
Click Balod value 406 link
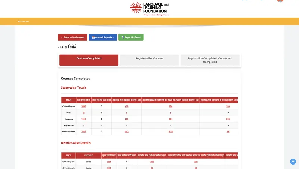tap(152, 162)
